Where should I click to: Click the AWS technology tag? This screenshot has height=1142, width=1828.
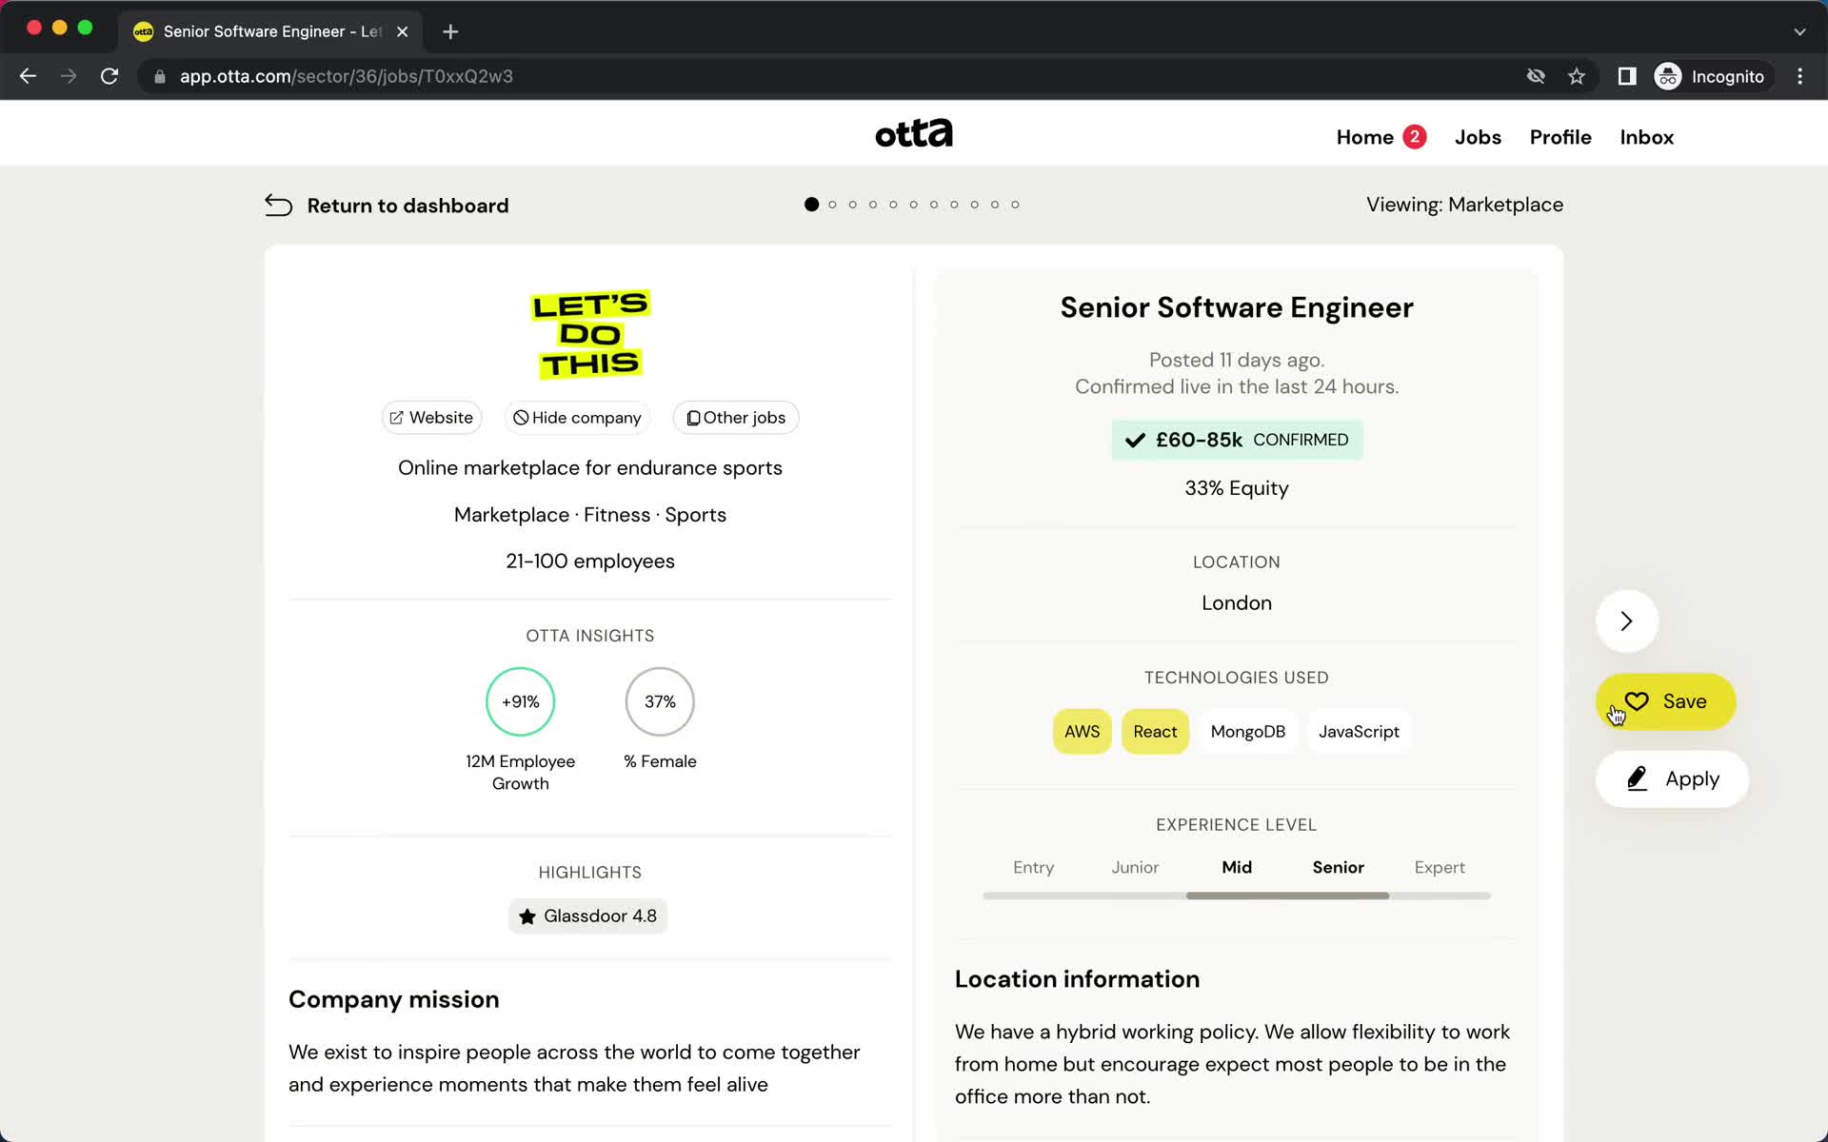(x=1082, y=732)
